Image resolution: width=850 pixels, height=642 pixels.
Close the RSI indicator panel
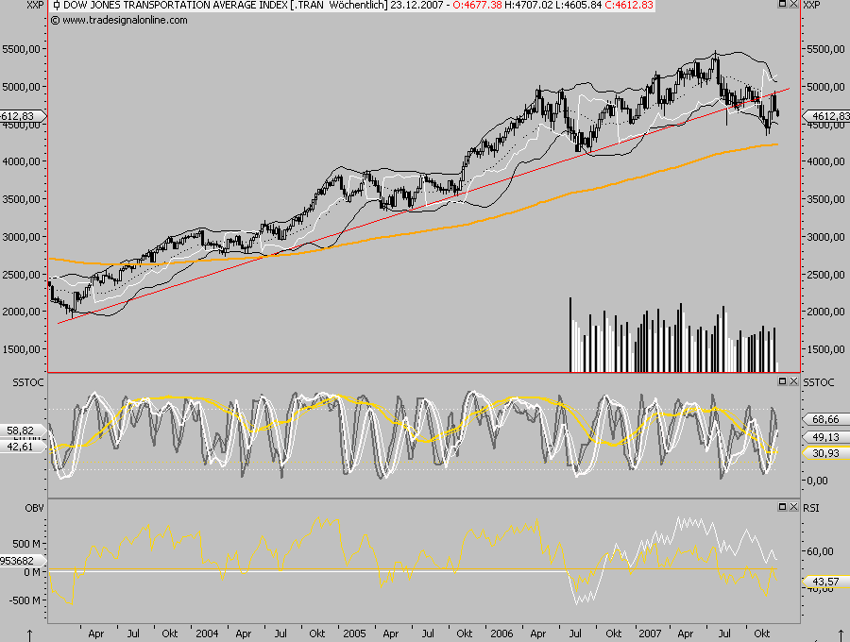click(792, 506)
